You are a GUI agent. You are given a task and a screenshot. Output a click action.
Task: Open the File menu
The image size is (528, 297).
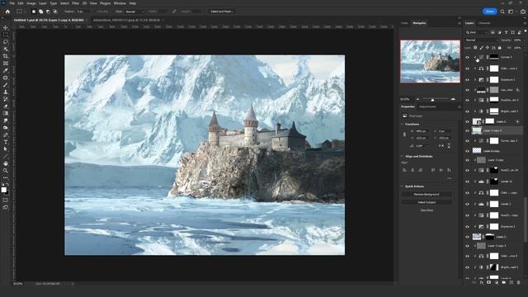click(x=12, y=3)
